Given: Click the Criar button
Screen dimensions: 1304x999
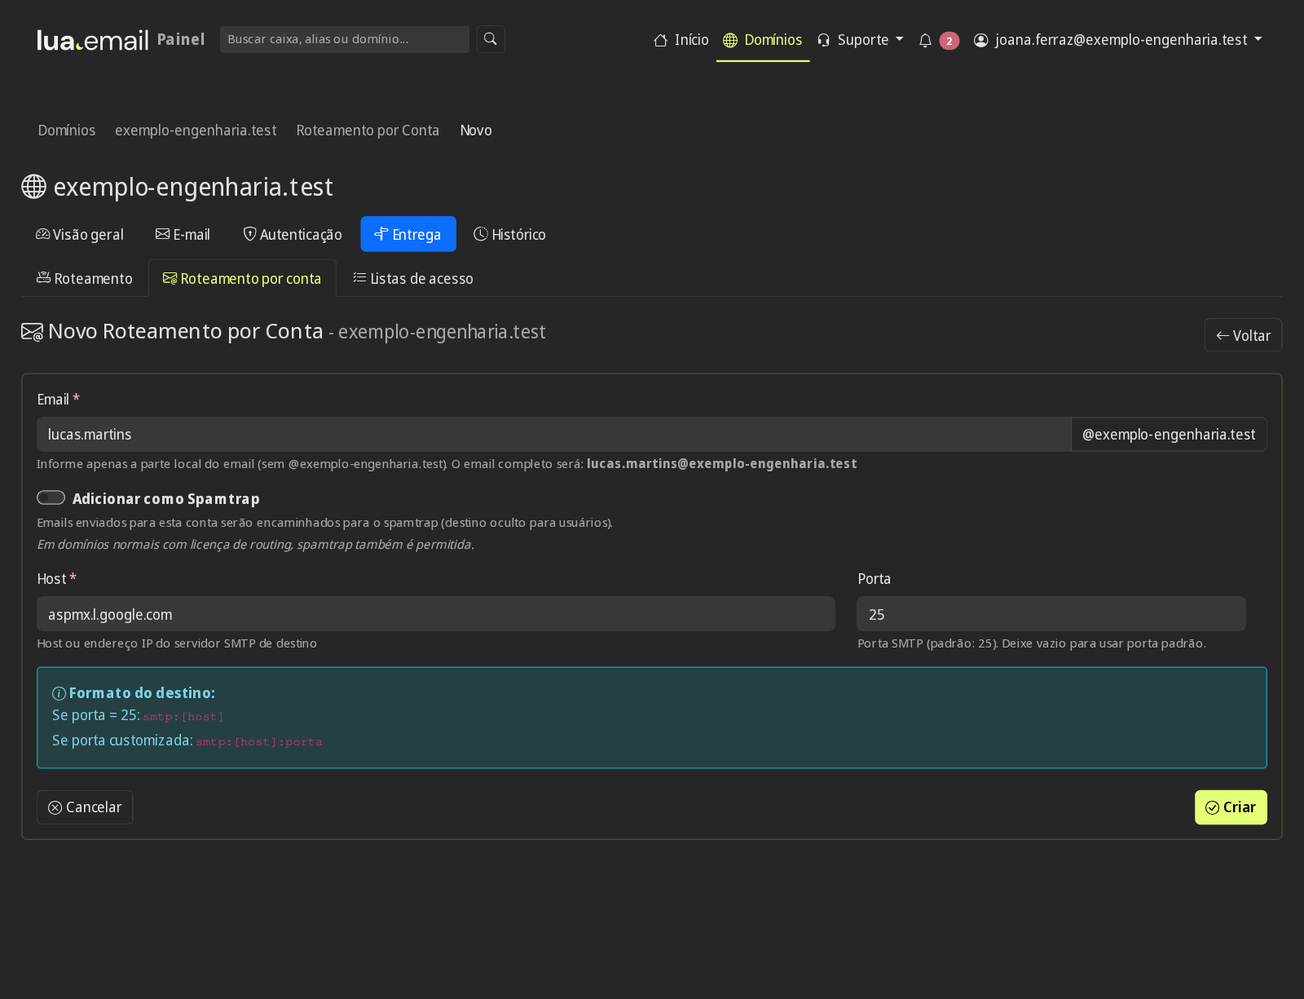Looking at the screenshot, I should click(x=1231, y=807).
